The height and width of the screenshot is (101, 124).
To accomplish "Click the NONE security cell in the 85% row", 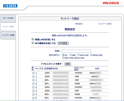I will click(77, 94).
